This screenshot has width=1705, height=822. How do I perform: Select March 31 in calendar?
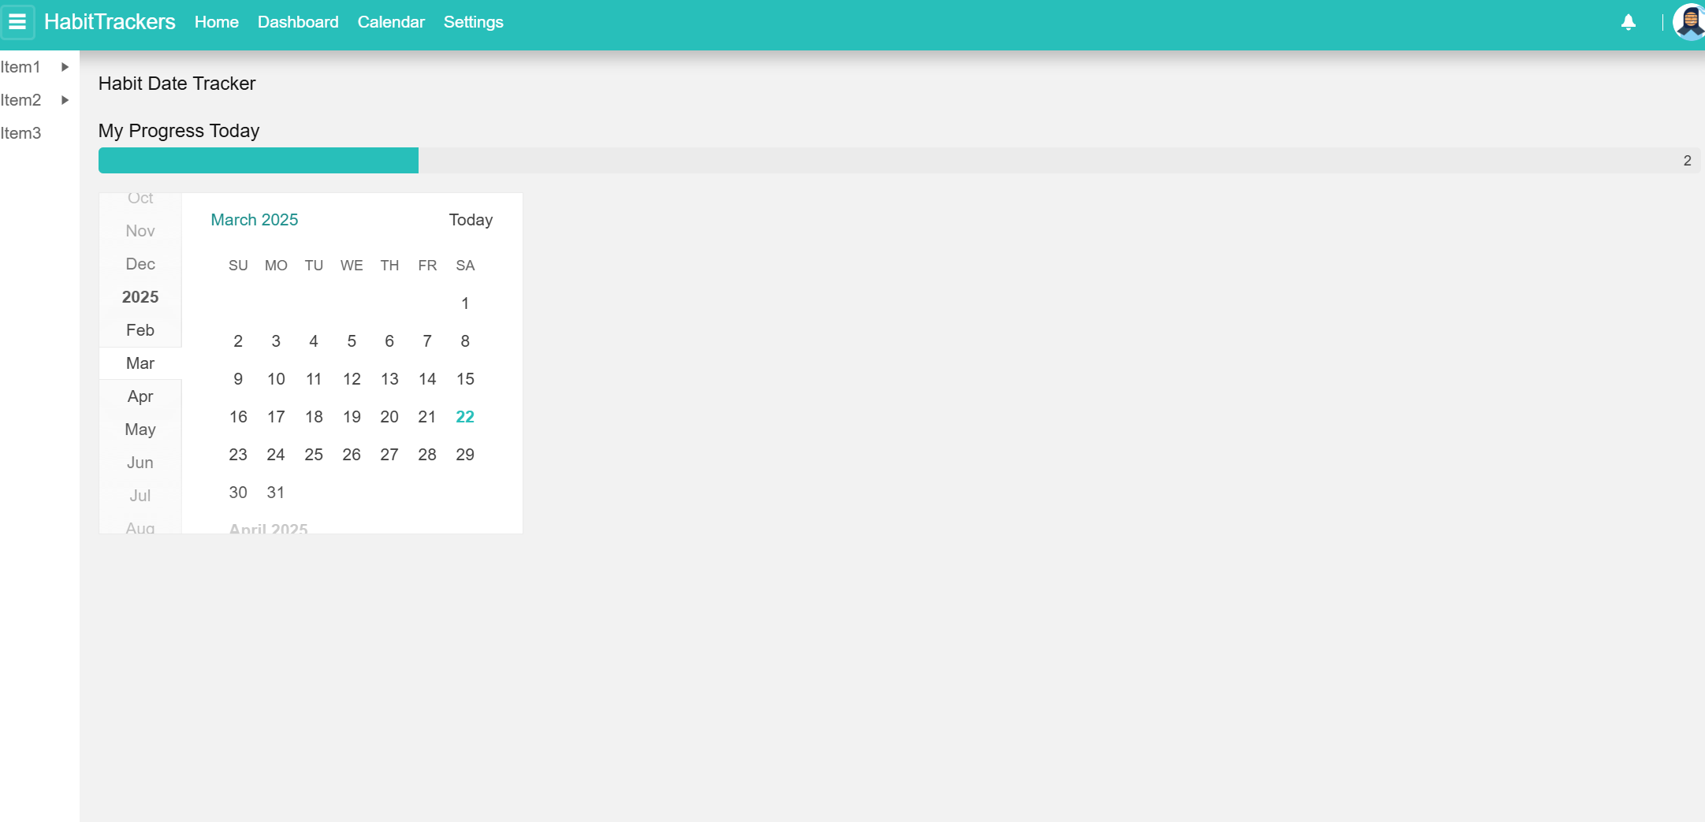coord(276,493)
